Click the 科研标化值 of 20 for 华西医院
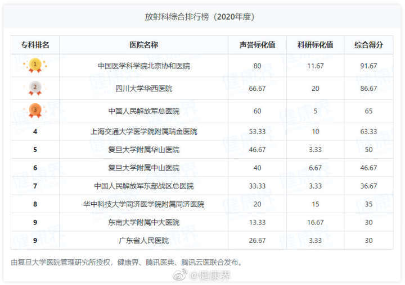The image size is (405, 285). (316, 89)
